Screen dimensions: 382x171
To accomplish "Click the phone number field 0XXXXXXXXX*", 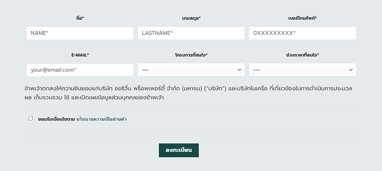I will pyautogui.click(x=302, y=33).
